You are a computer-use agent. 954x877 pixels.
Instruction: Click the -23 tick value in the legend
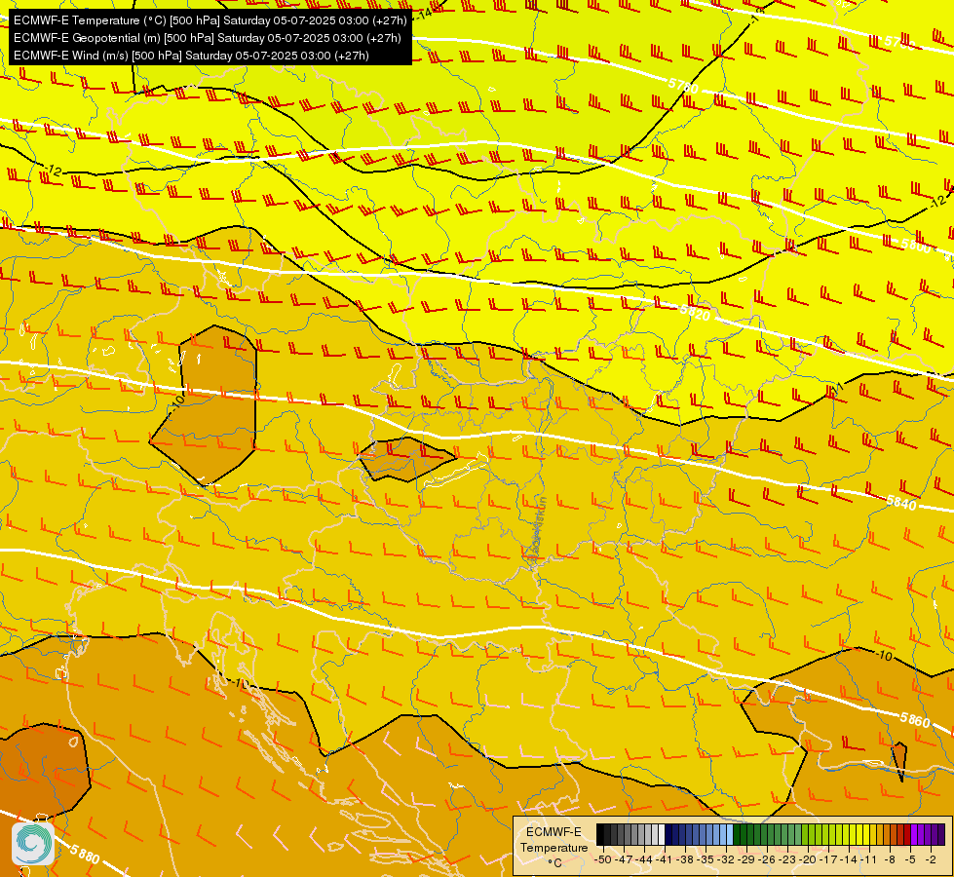click(786, 859)
